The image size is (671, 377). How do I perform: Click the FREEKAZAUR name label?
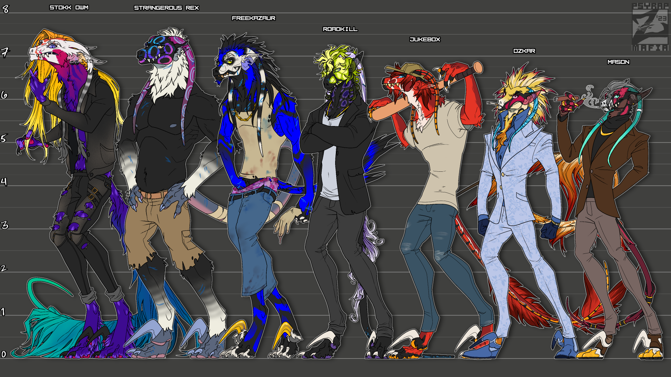click(x=253, y=18)
